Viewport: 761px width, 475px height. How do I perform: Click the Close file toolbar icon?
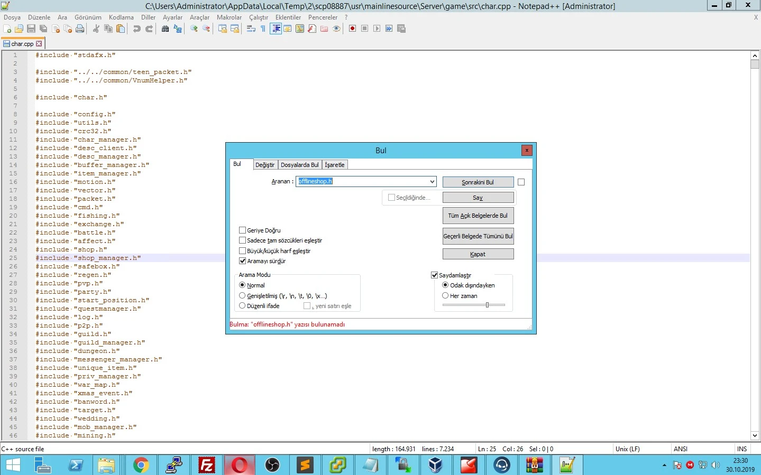56,29
